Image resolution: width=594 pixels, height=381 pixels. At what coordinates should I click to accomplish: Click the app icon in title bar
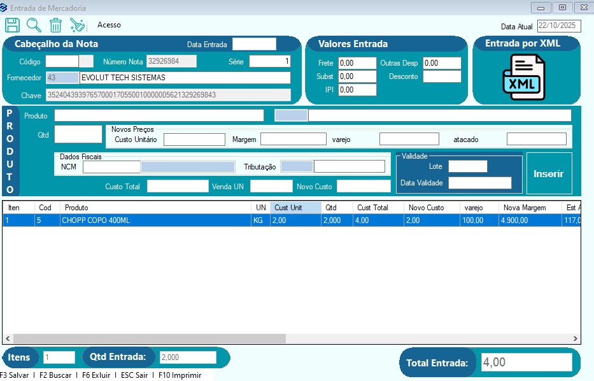pyautogui.click(x=4, y=8)
